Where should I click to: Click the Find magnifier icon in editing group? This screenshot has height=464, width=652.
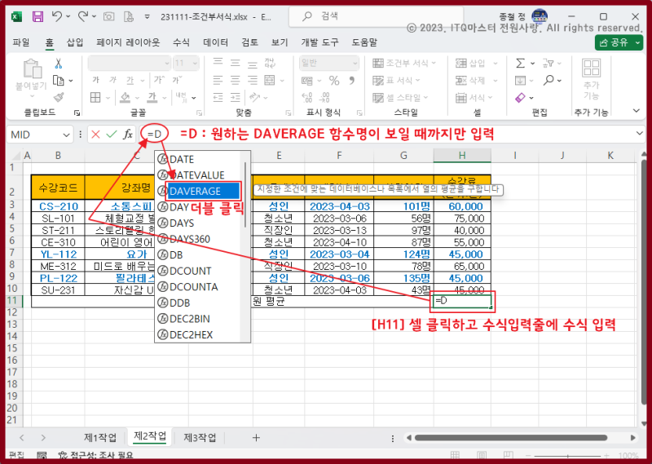point(548,80)
